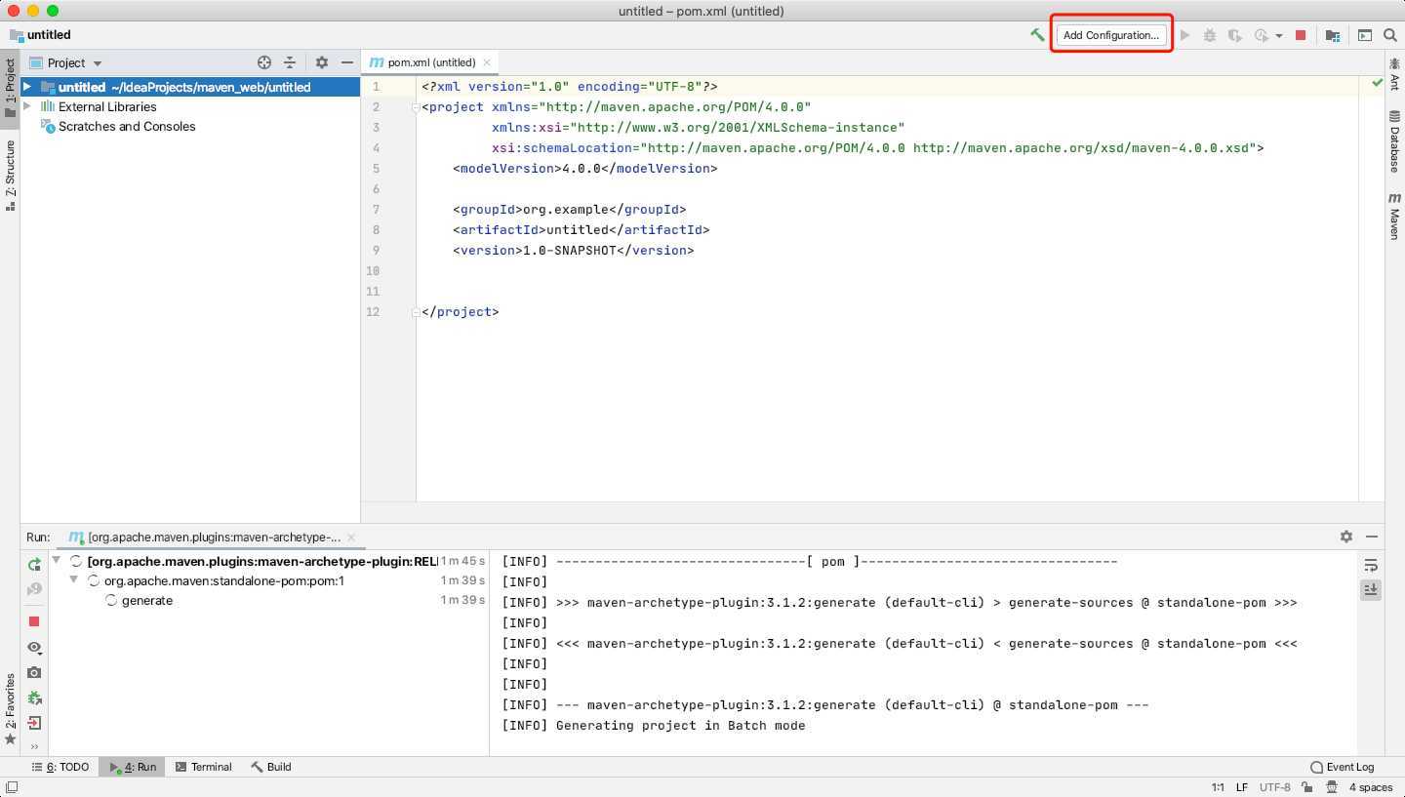Screen dimensions: 1405x797
Task: Click the Exit icon in Run panel
Action: pos(34,724)
